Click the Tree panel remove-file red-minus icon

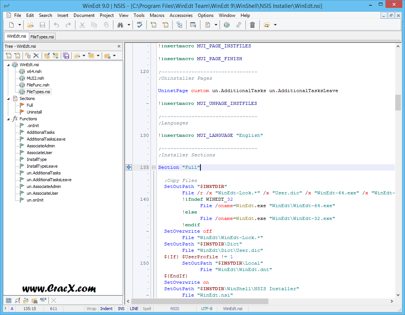click(x=17, y=56)
